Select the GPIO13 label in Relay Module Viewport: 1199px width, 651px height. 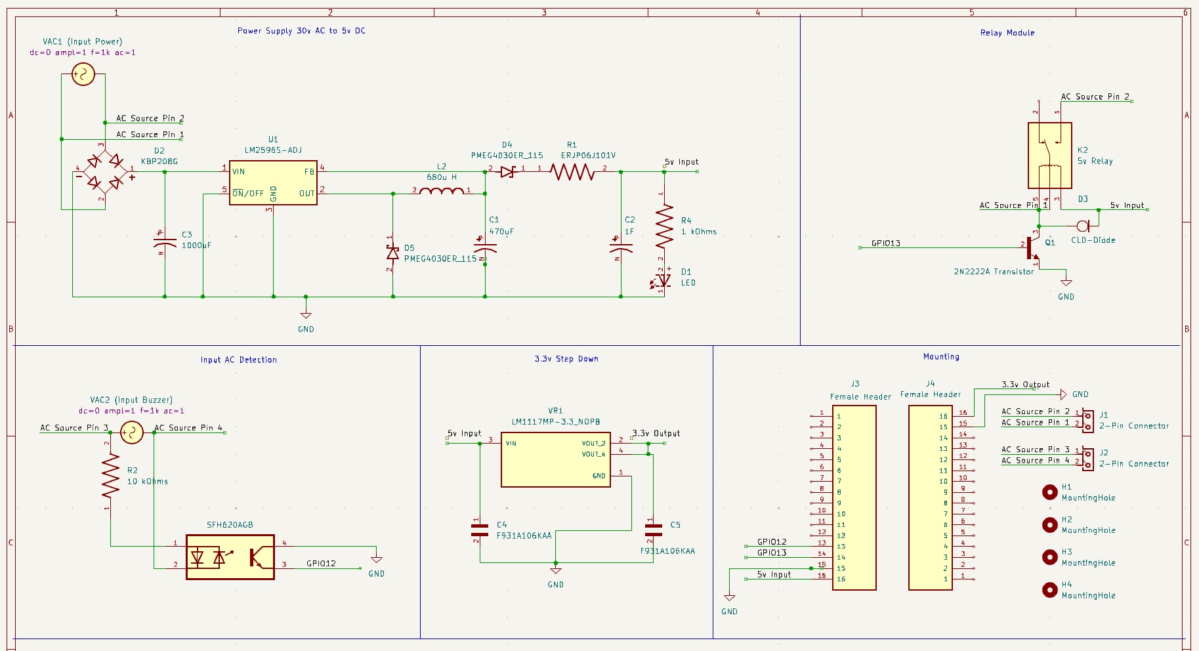click(x=885, y=243)
